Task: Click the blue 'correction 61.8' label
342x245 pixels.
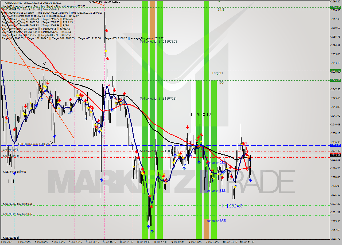Action: pyautogui.click(x=216, y=191)
